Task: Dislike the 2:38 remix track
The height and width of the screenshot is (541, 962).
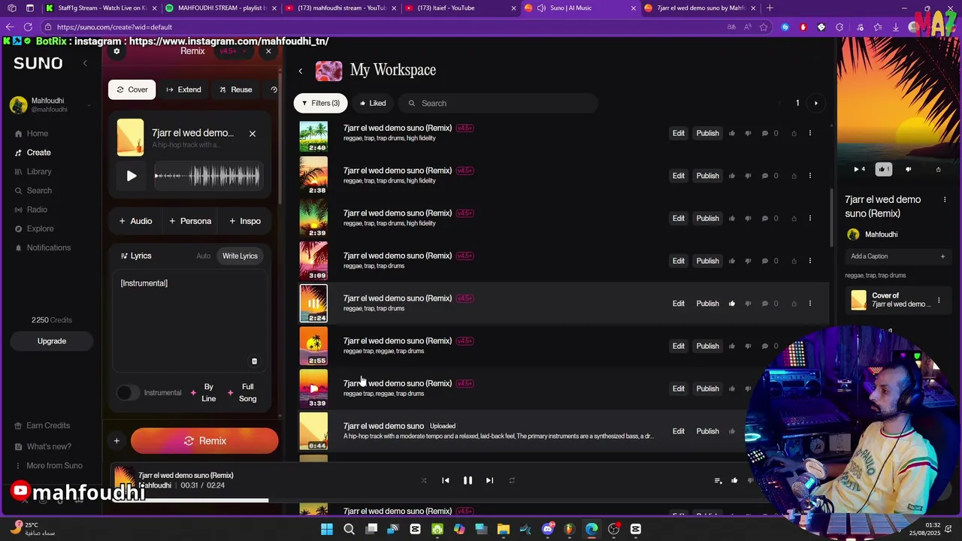Action: tap(748, 176)
